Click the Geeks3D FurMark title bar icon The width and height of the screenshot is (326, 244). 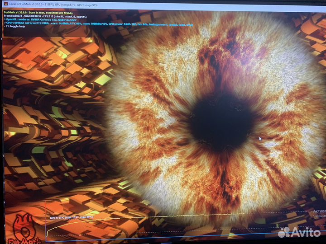click(5, 4)
